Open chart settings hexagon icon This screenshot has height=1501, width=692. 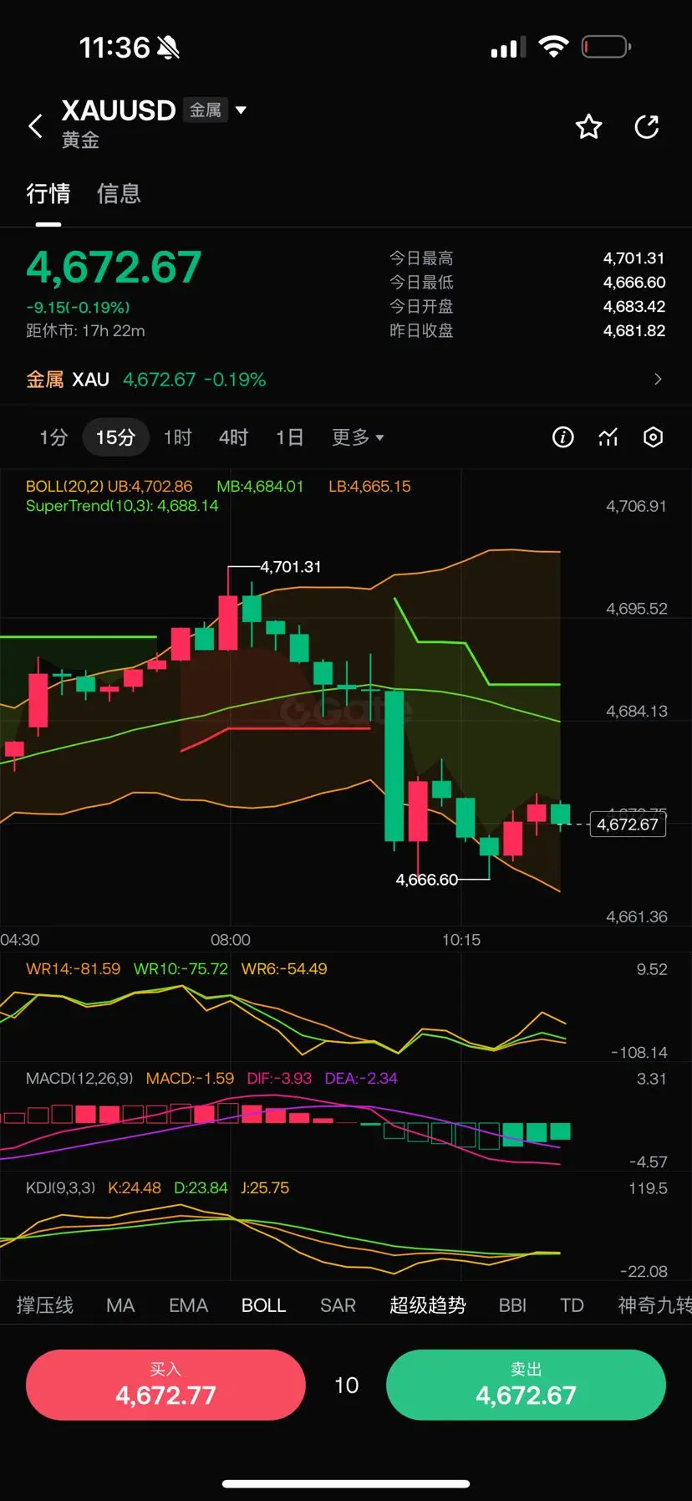click(654, 437)
